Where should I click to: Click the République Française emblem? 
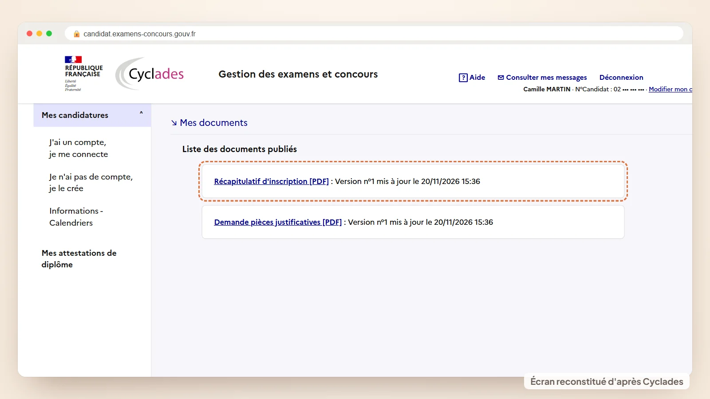[x=83, y=74]
